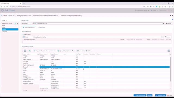Click the blue help icon
Viewport: 174px width, 98px height.
click(172, 19)
